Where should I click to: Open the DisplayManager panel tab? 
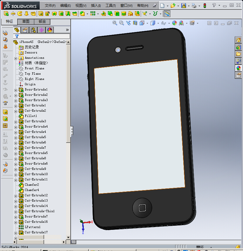click(x=50, y=30)
